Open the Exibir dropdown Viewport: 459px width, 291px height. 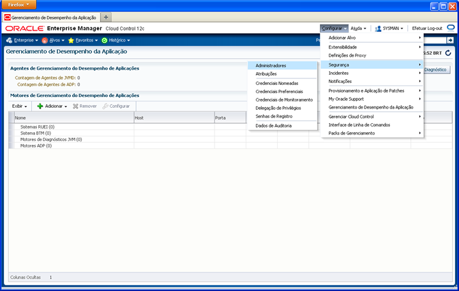pos(19,106)
